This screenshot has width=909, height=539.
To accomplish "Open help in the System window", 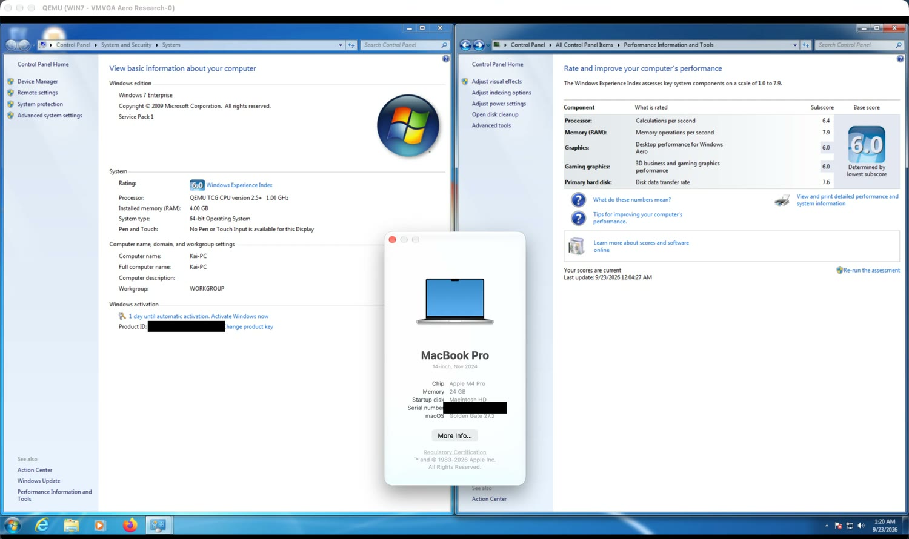I will pyautogui.click(x=445, y=59).
